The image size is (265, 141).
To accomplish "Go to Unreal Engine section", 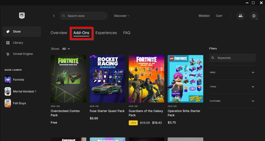I will [x=23, y=54].
